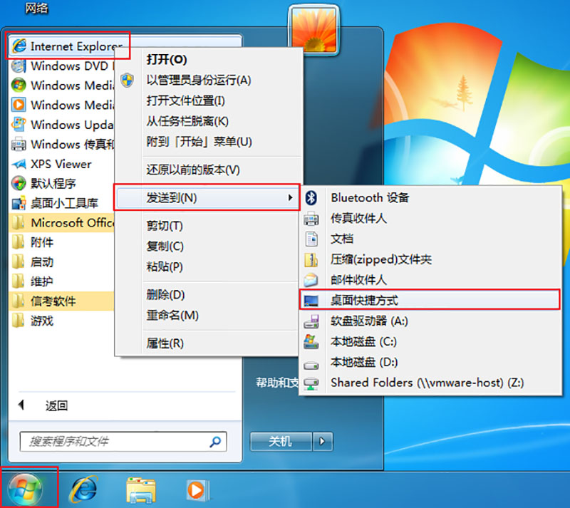Open the Microsoft Office folder
The image size is (570, 508).
click(x=62, y=222)
